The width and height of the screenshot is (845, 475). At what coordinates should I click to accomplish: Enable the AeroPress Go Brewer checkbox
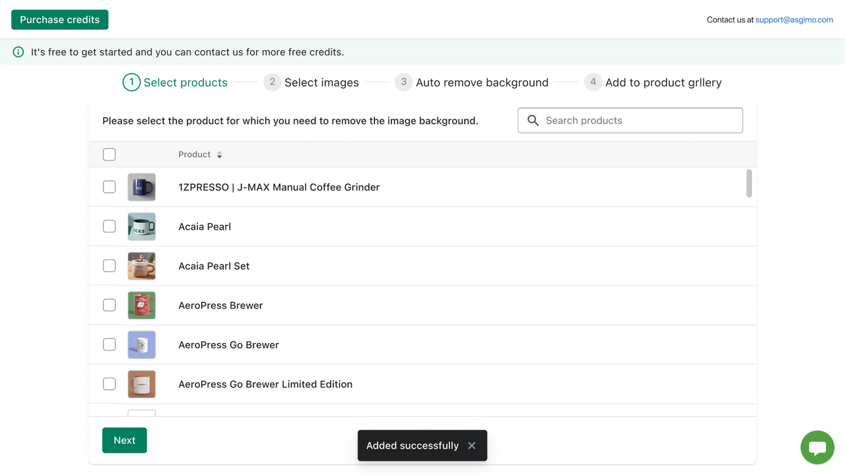110,344
